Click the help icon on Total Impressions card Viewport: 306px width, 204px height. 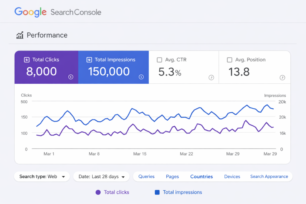tap(141, 77)
